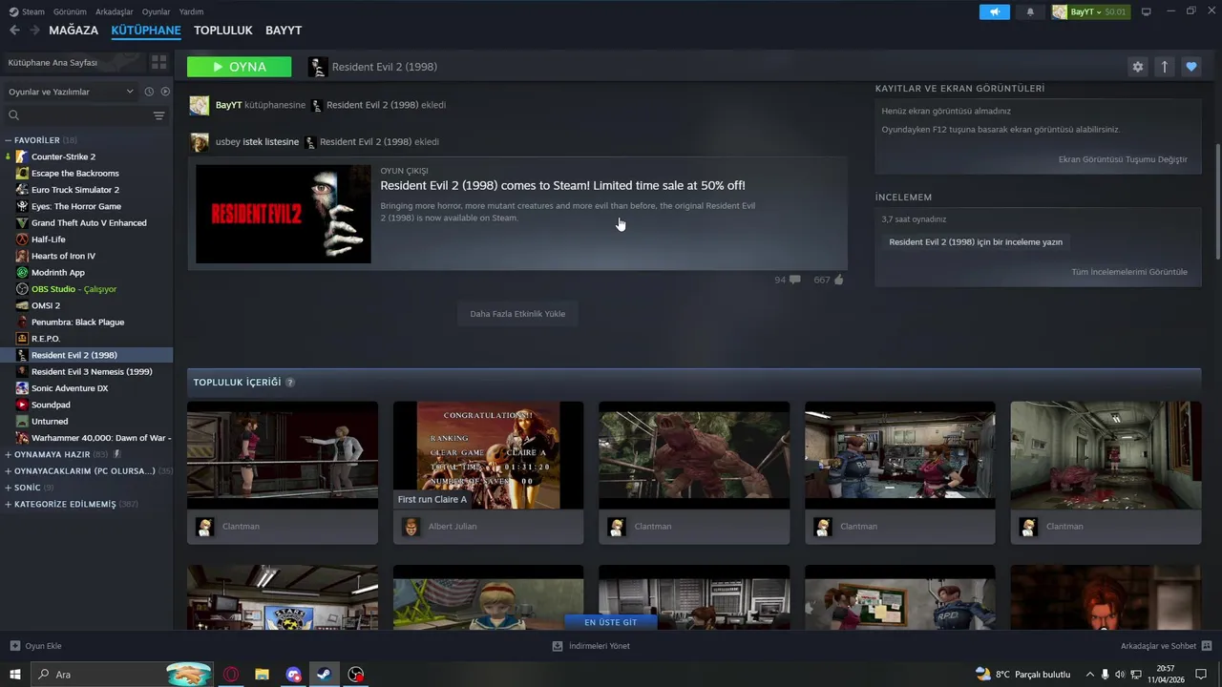Click the green OYNA play button
The height and width of the screenshot is (687, 1222).
(240, 67)
